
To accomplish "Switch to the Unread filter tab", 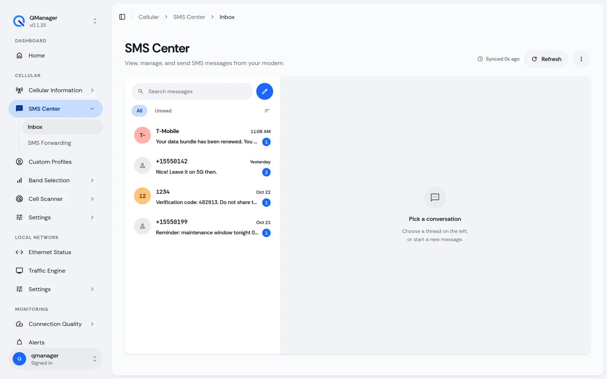I will tap(163, 111).
